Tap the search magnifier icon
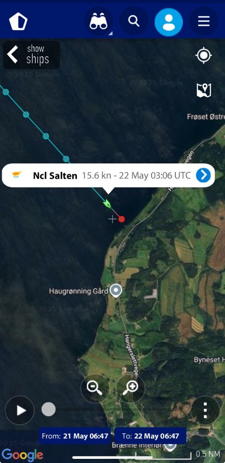This screenshot has height=463, width=225. [134, 21]
